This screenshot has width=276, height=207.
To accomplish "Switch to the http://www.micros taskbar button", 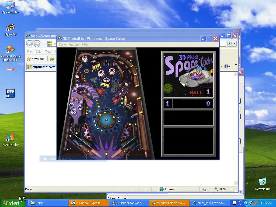I will coord(210,203).
